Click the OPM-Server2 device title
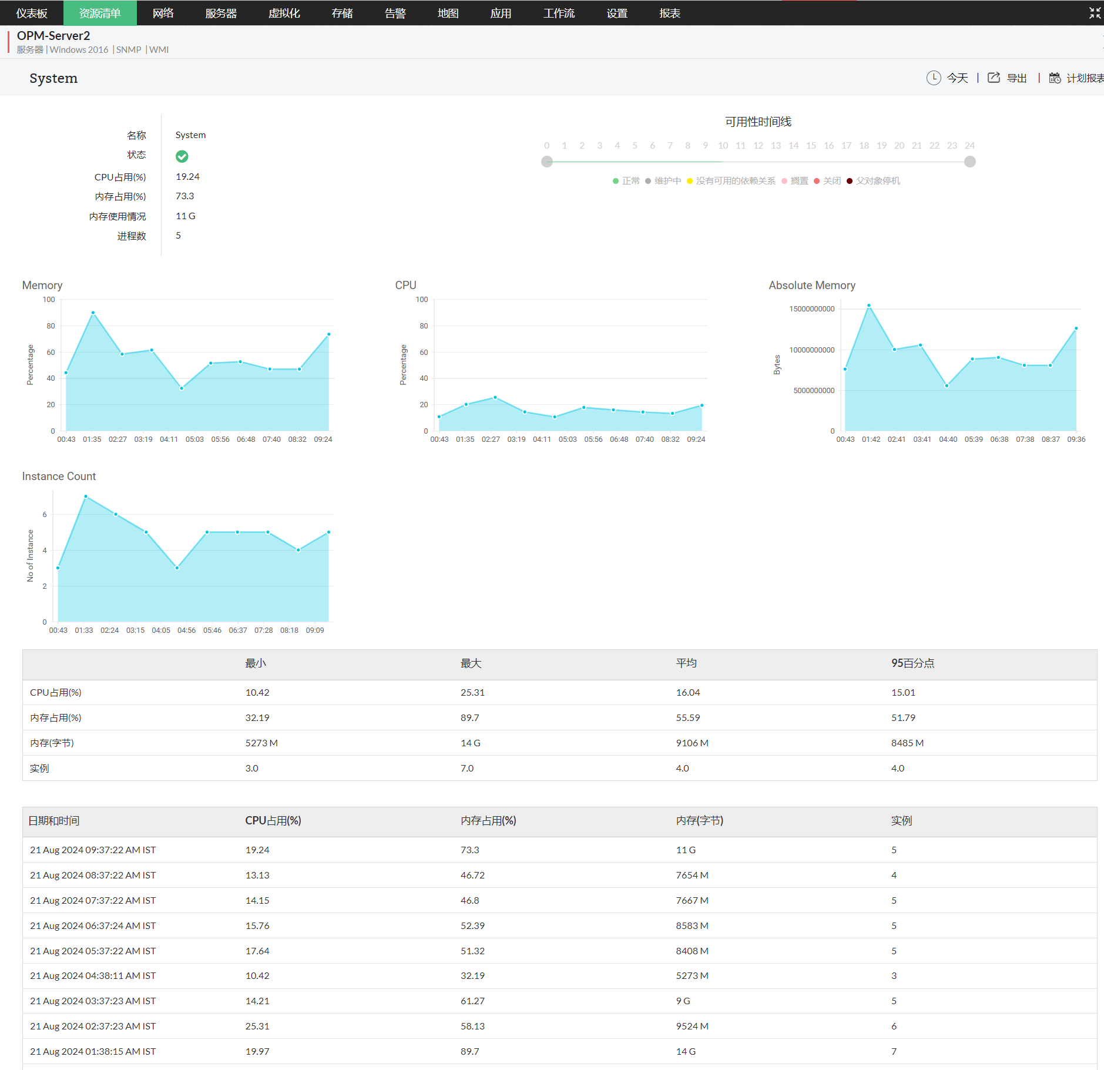This screenshot has width=1104, height=1070. tap(53, 36)
